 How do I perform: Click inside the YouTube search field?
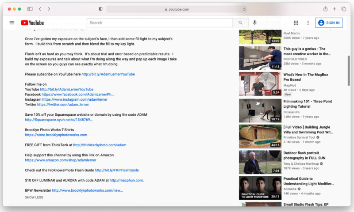tap(159, 23)
